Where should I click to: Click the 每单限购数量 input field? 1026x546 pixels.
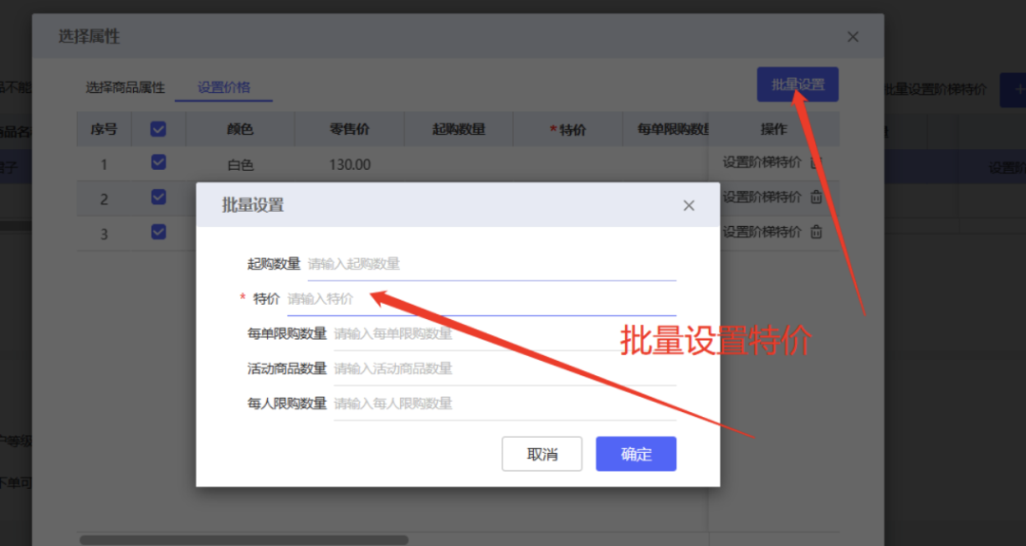click(x=504, y=333)
